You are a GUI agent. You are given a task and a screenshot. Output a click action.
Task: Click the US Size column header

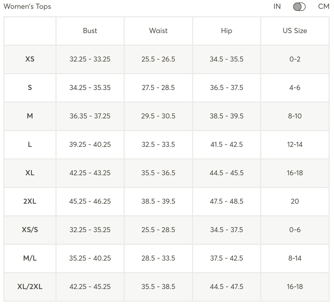coord(295,31)
